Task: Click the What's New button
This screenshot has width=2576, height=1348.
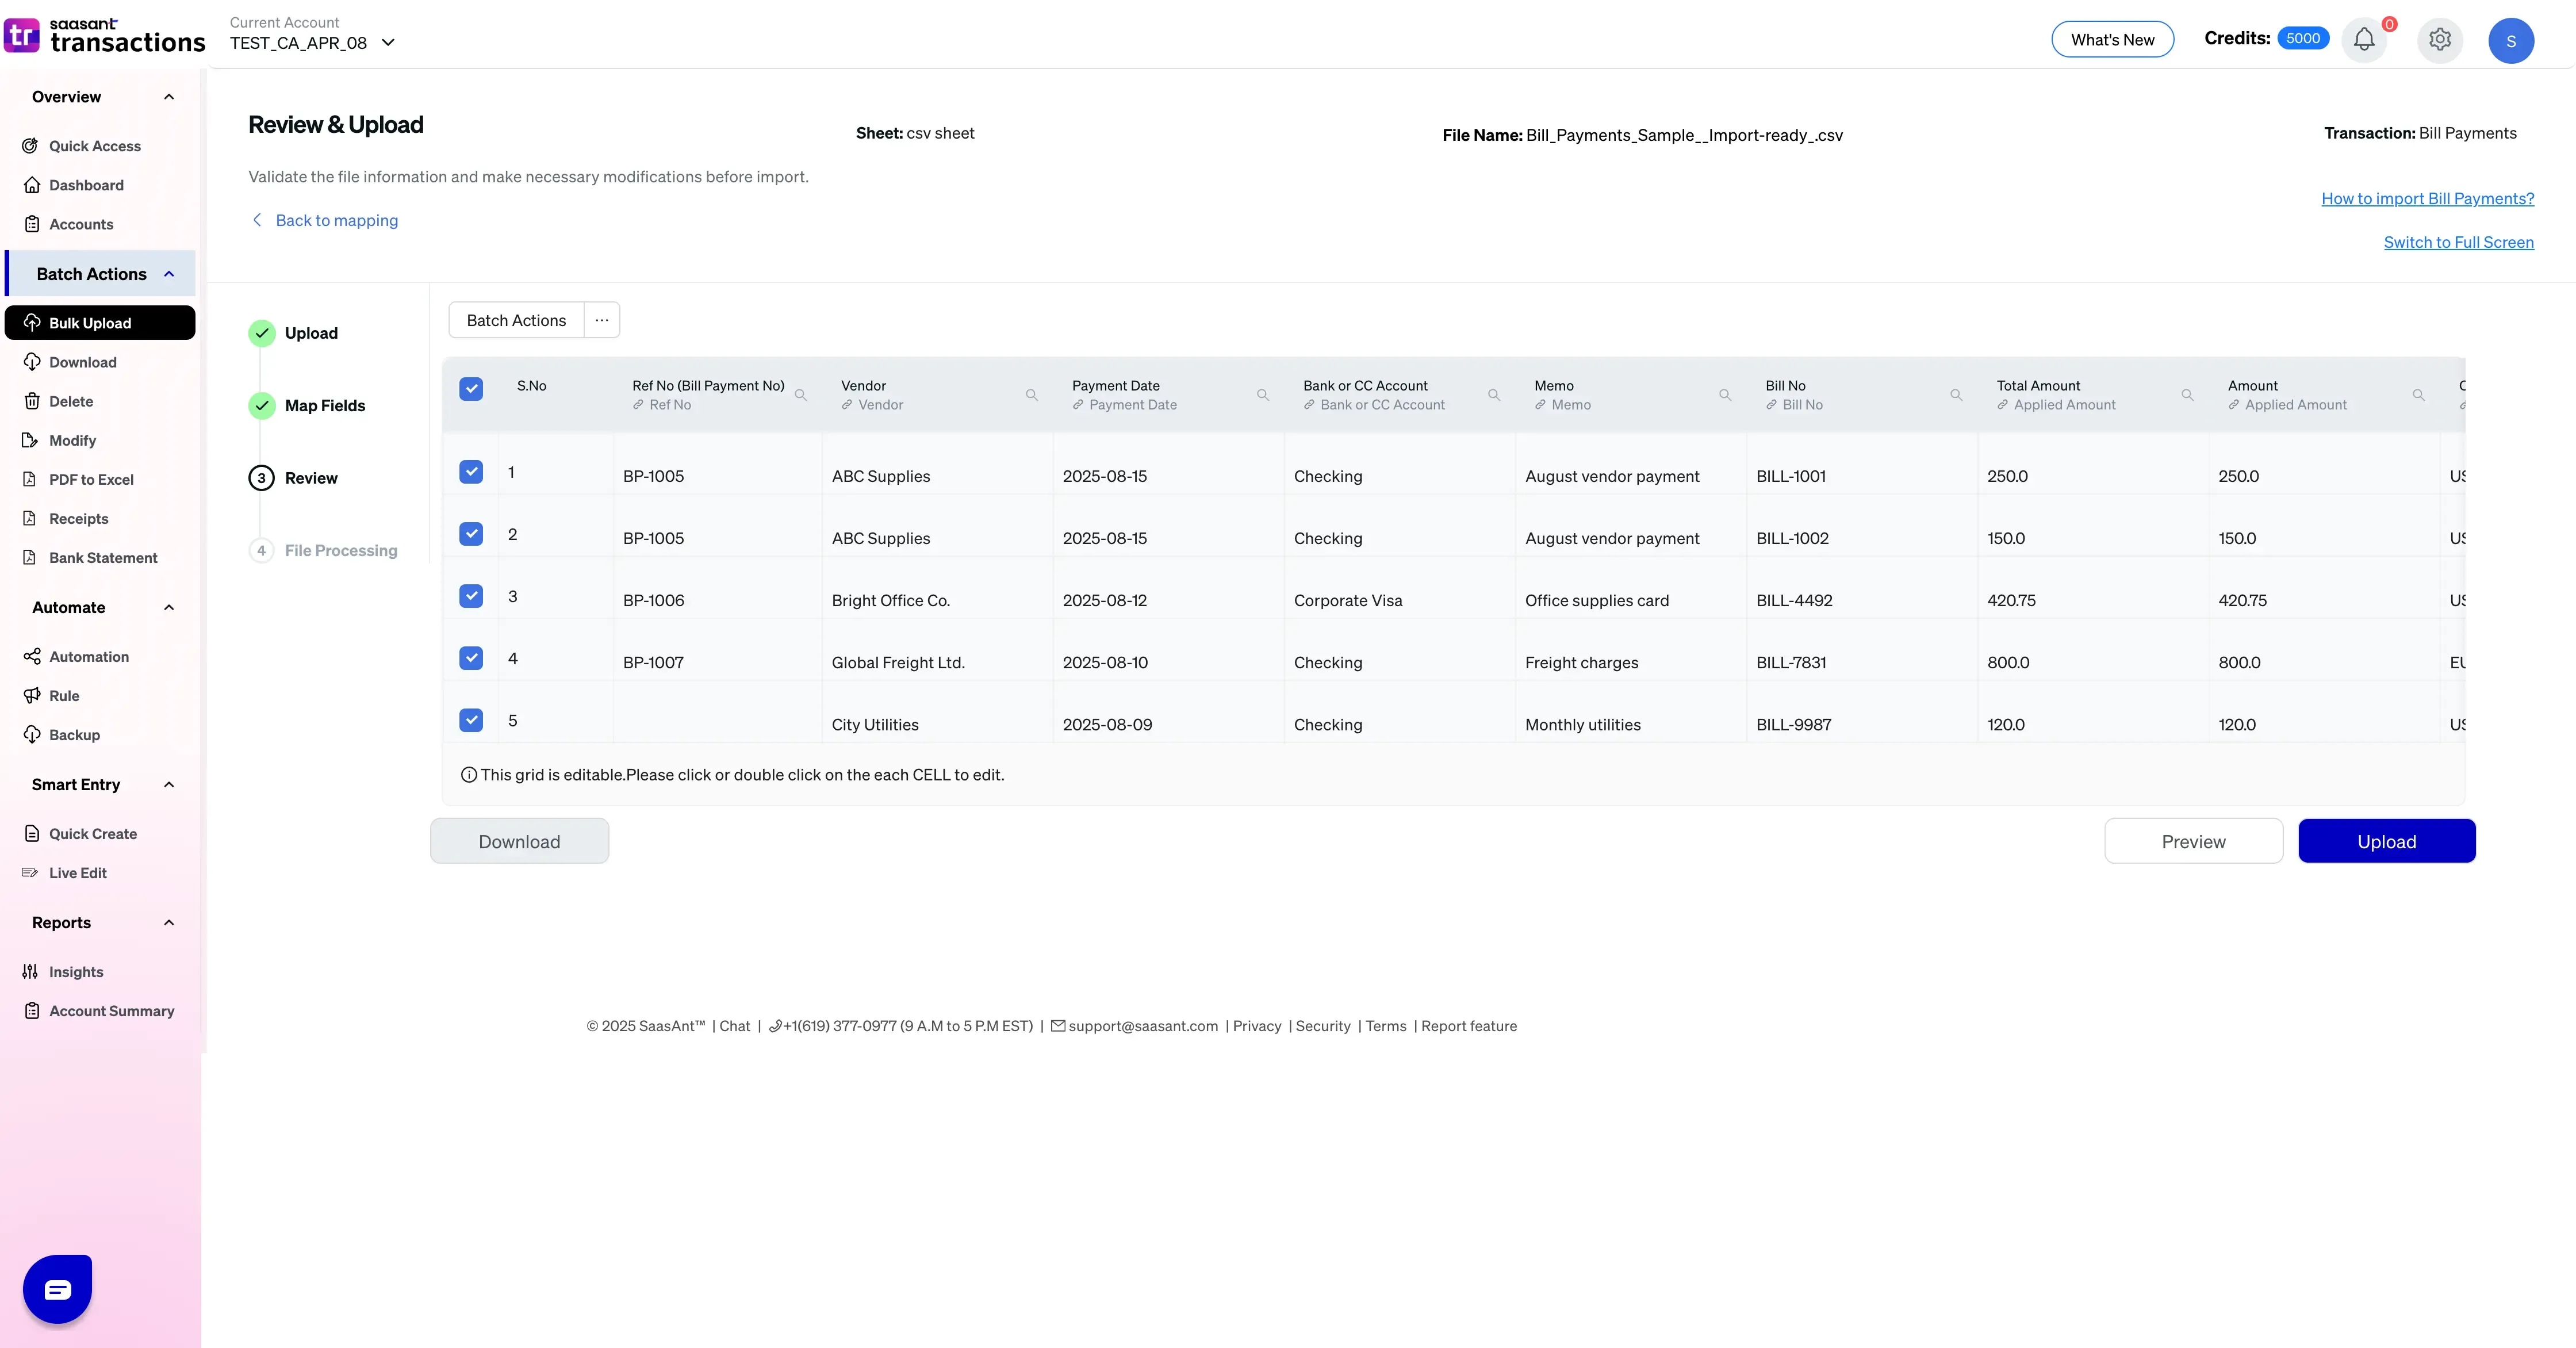Action: pyautogui.click(x=2112, y=39)
